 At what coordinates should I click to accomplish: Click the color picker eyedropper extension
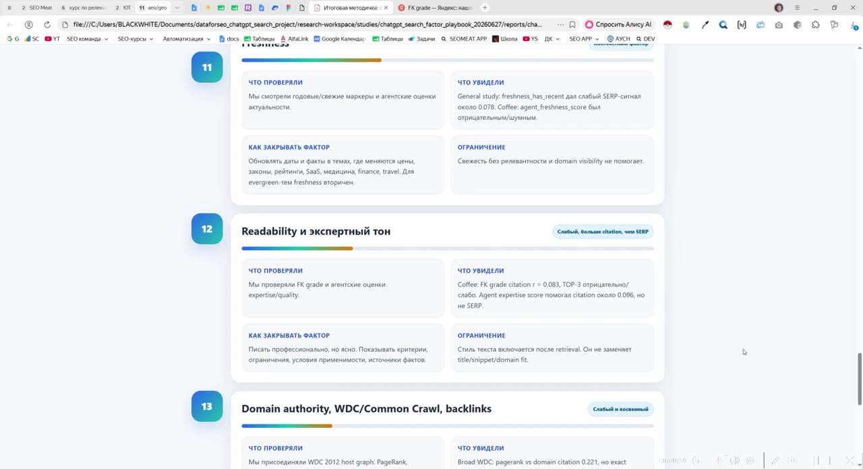click(705, 25)
